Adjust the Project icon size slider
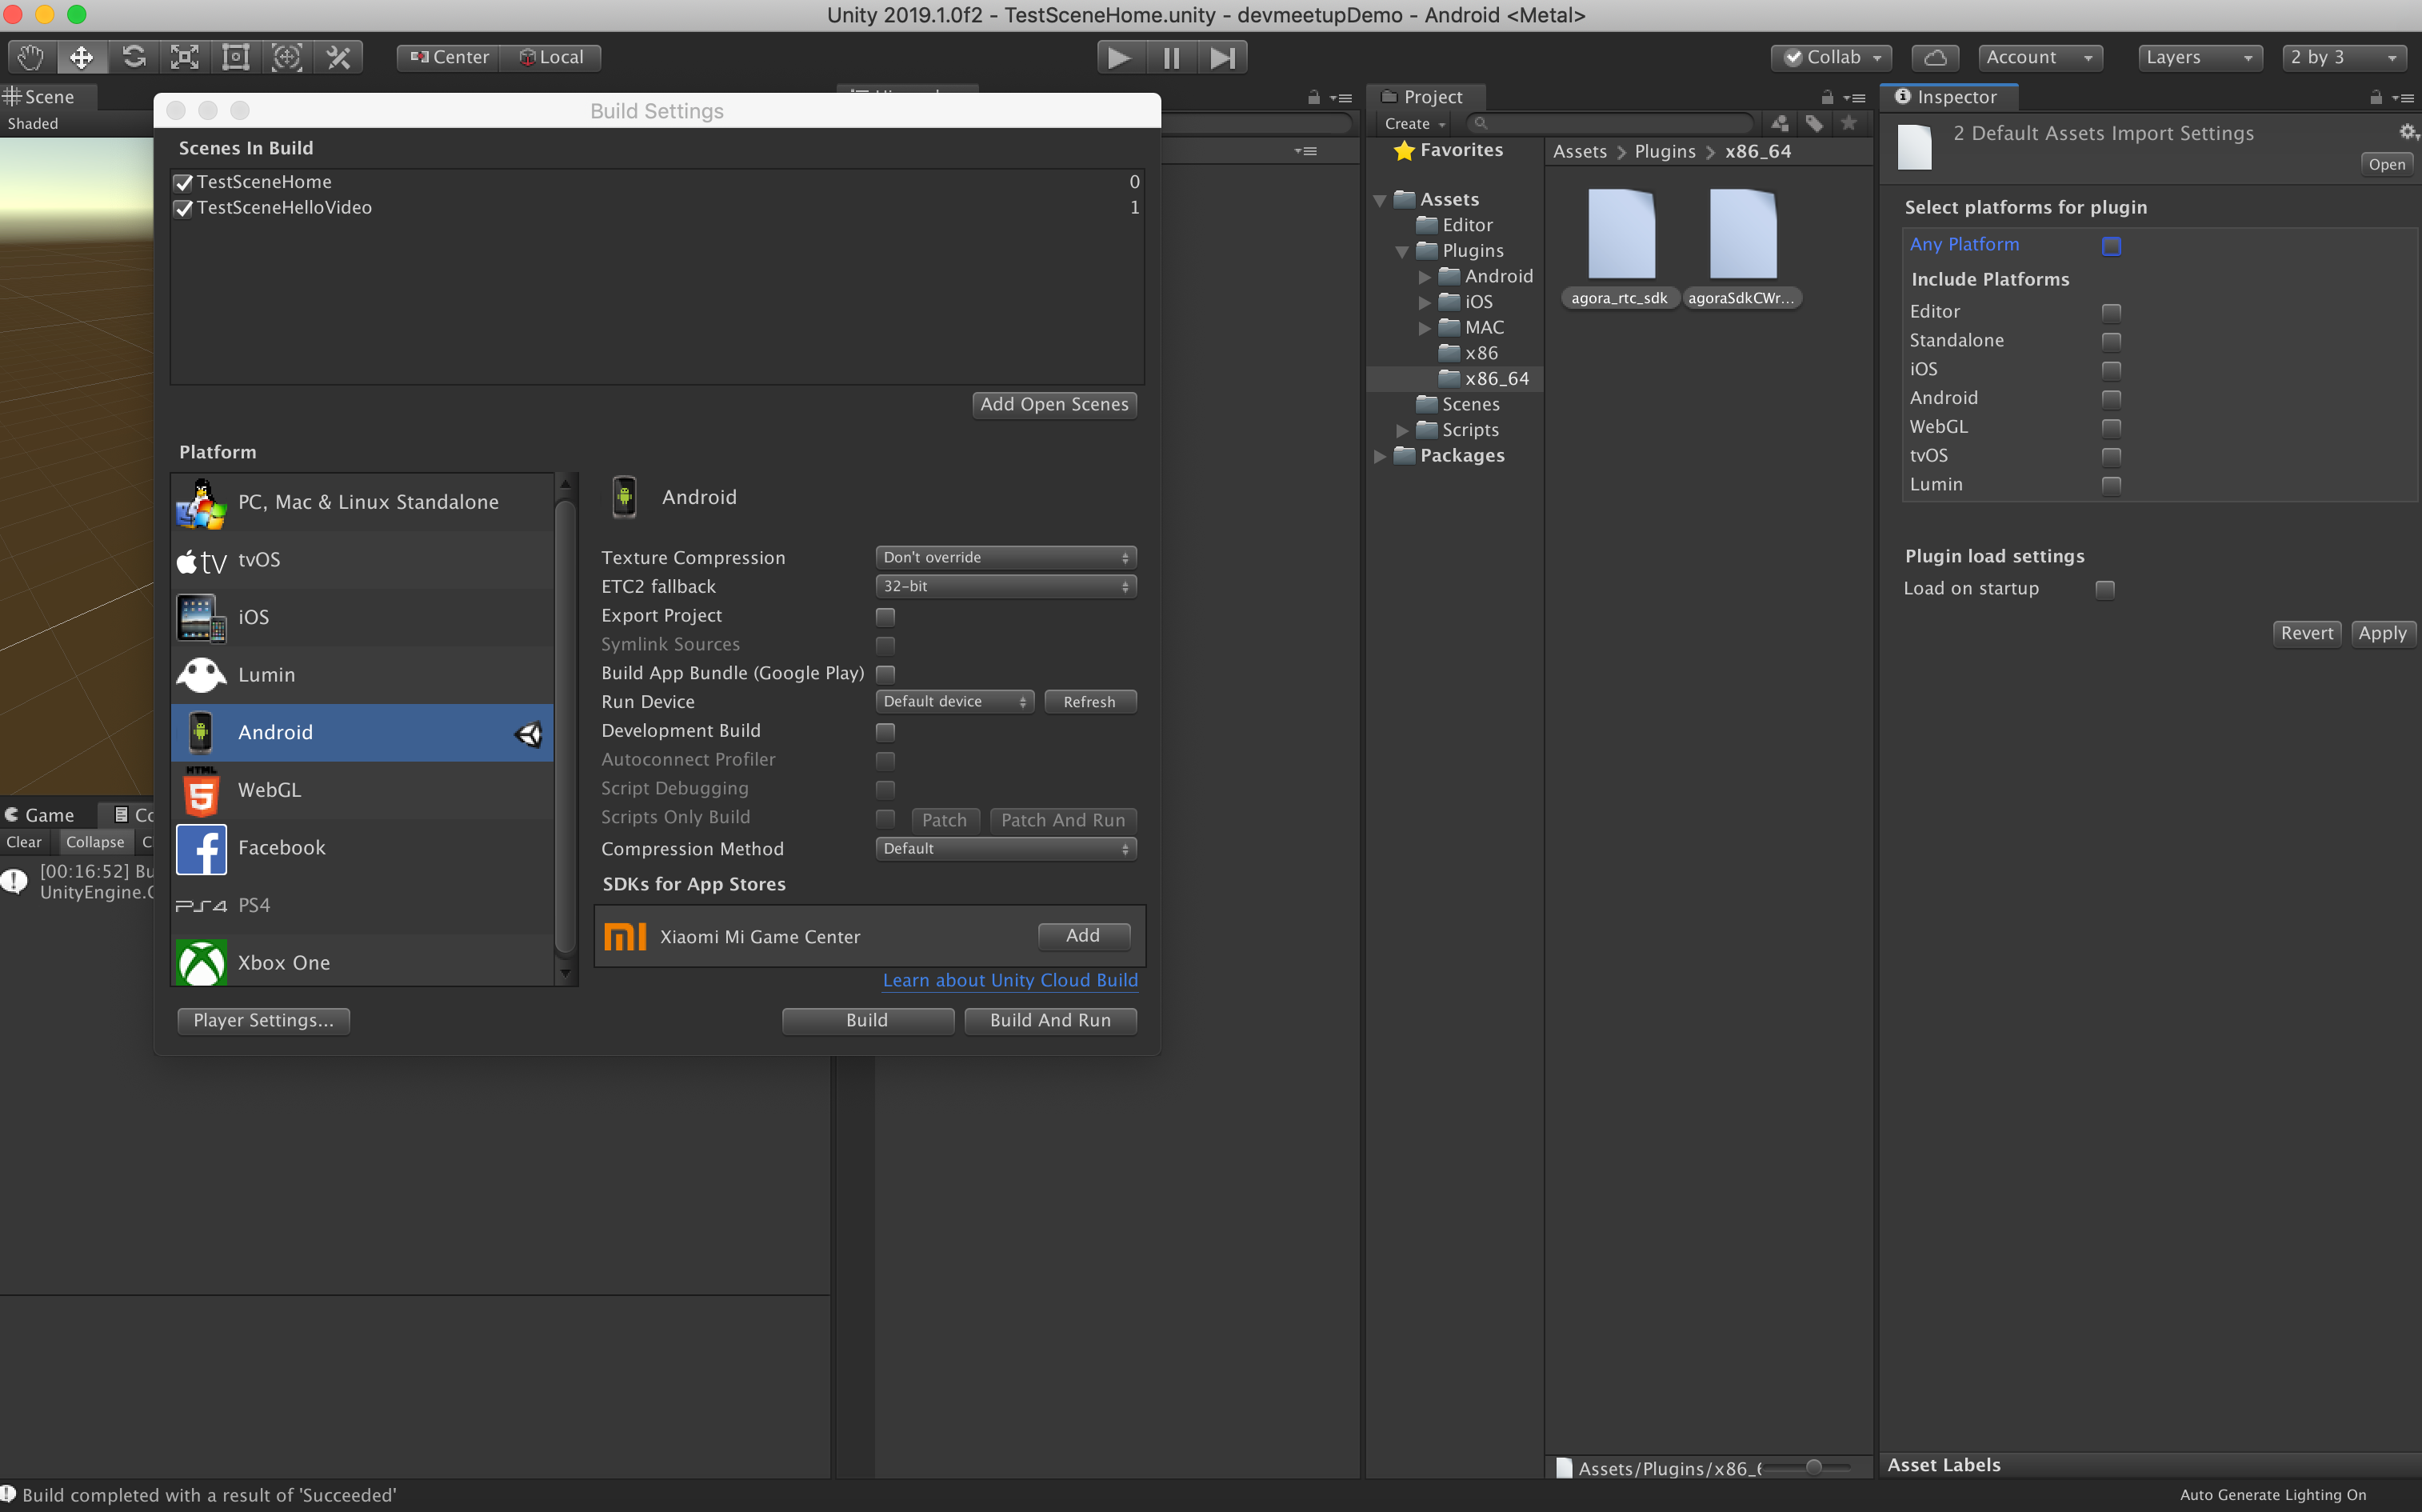The image size is (2422, 1512). [x=1813, y=1467]
